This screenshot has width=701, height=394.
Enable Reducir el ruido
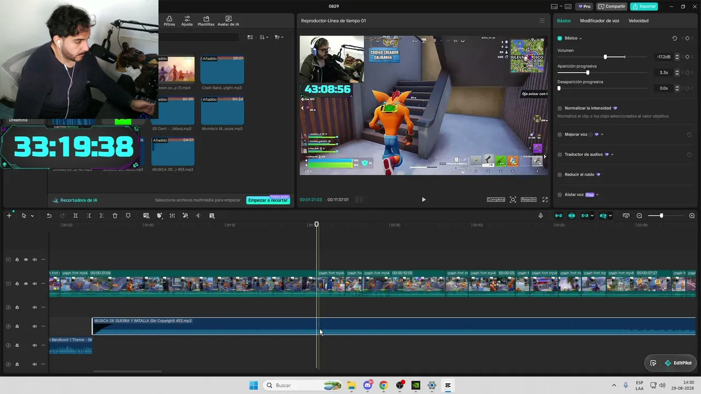tap(560, 175)
